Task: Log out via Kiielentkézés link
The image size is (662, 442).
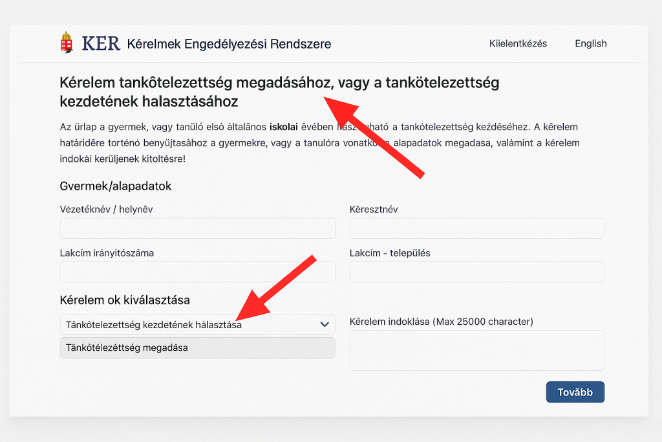Action: (518, 43)
